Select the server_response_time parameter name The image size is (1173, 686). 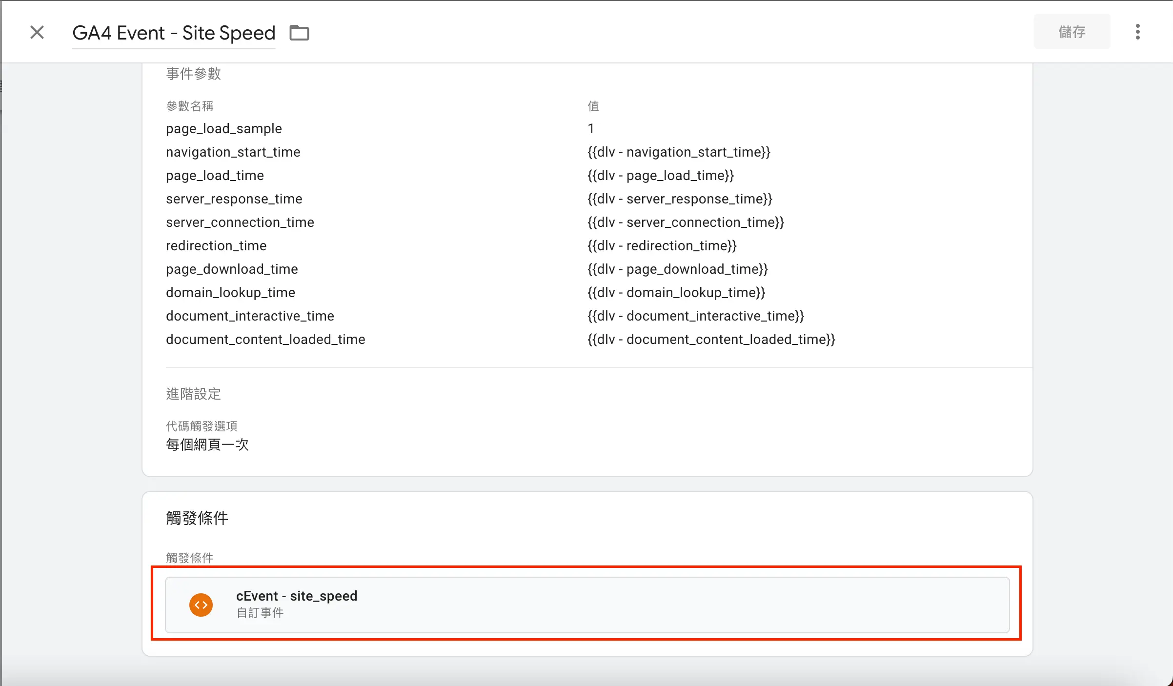pos(234,199)
